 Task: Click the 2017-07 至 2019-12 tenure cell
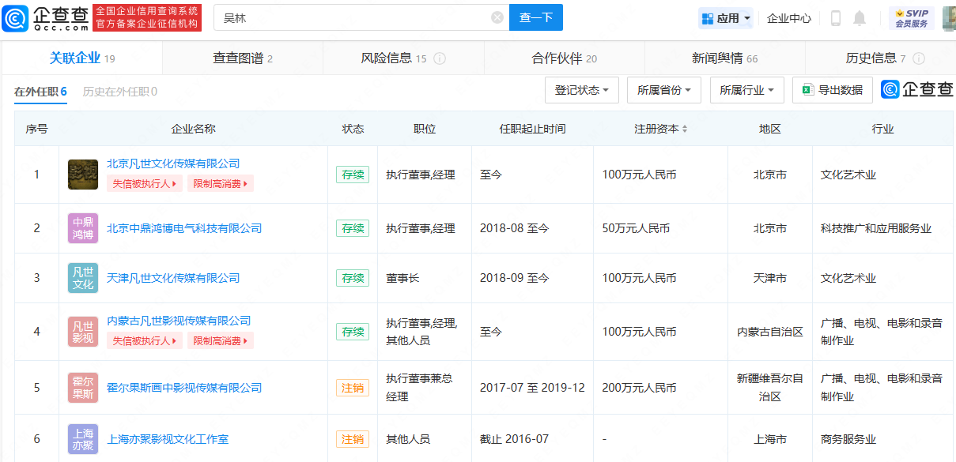point(532,388)
